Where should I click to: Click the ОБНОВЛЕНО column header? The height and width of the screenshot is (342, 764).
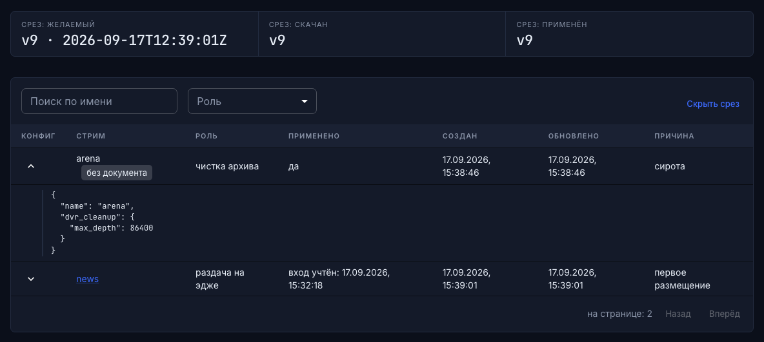pyautogui.click(x=574, y=136)
